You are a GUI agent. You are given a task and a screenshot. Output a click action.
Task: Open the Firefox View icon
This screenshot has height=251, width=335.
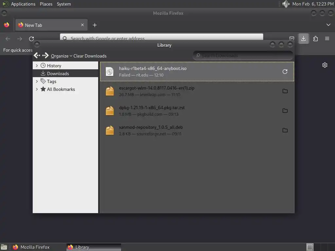7,25
